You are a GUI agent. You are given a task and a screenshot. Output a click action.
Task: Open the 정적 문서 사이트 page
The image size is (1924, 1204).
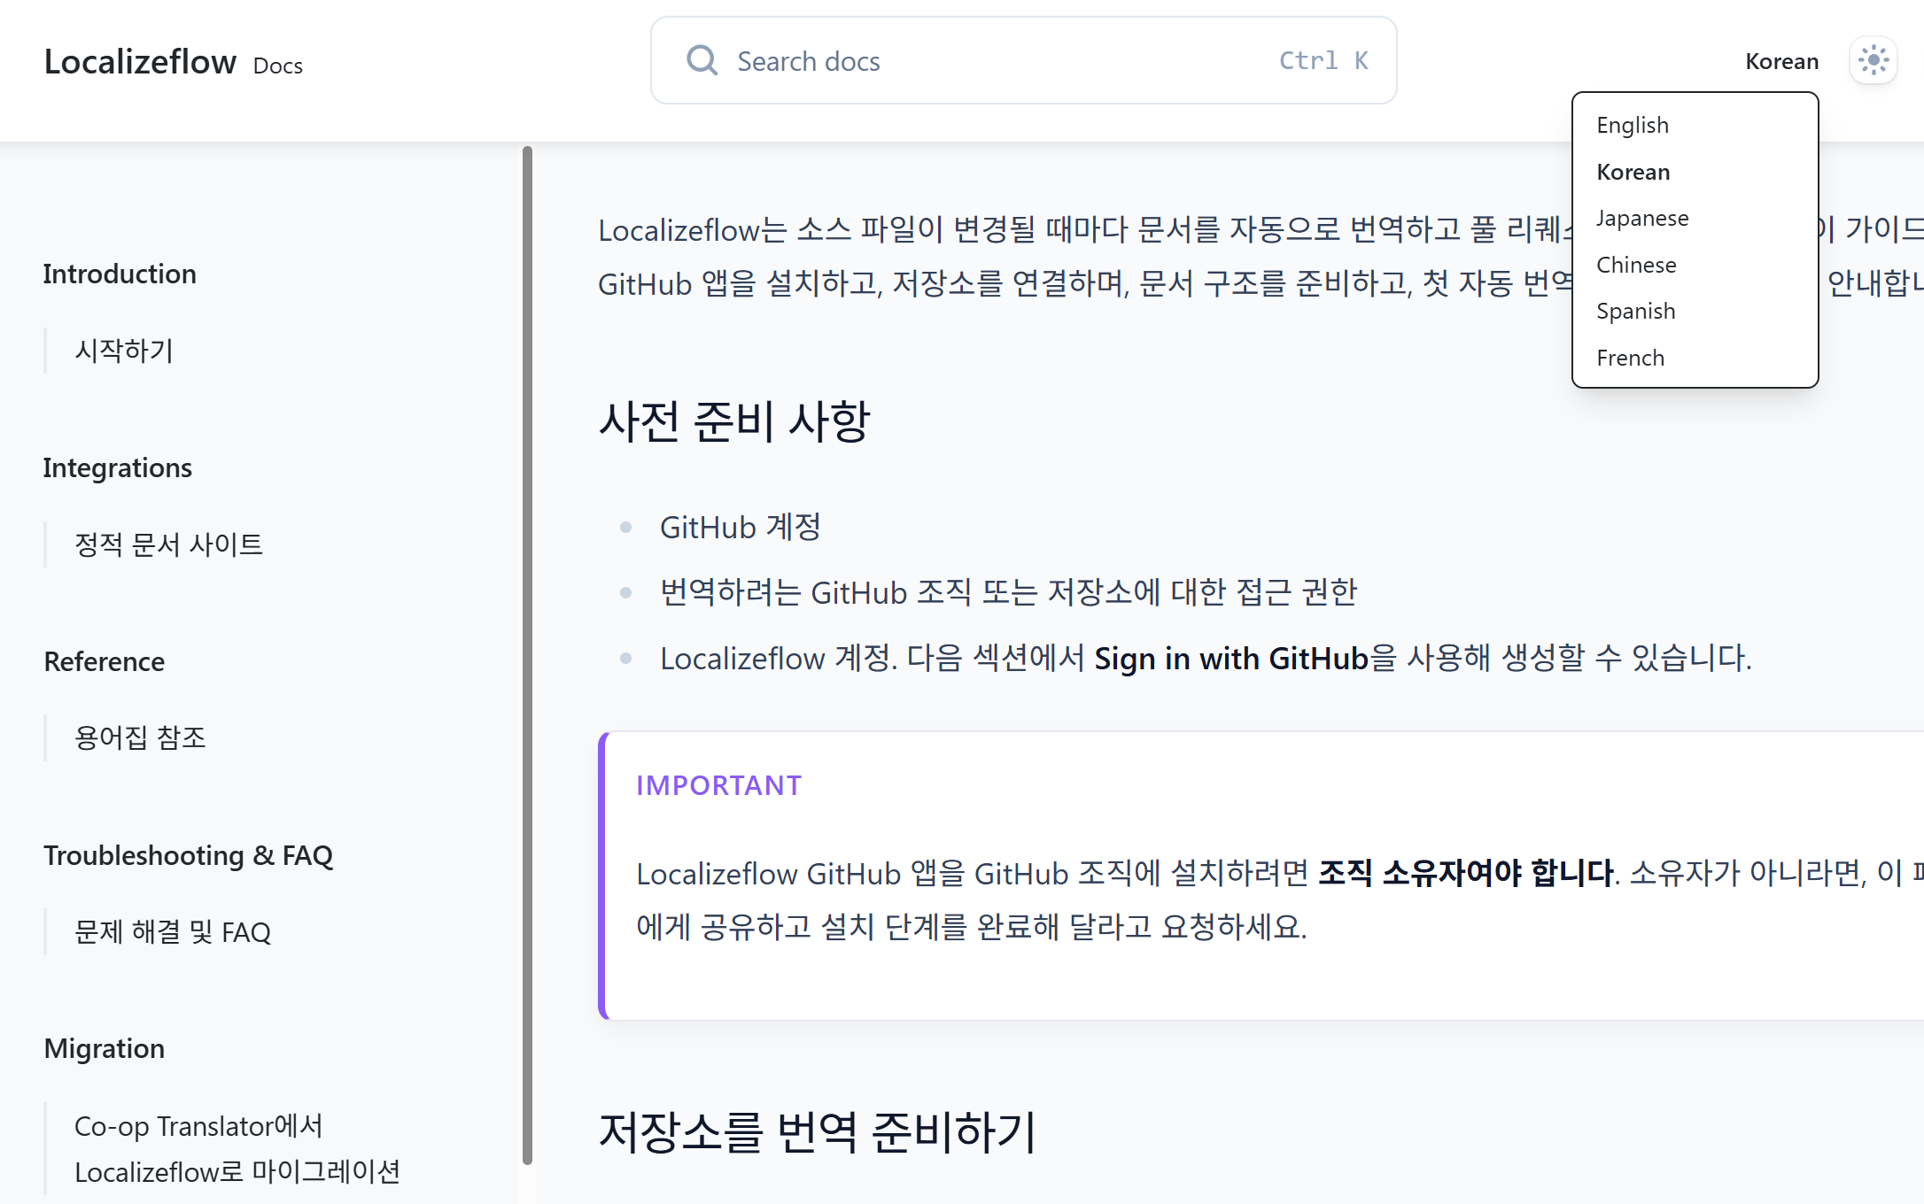(x=168, y=544)
